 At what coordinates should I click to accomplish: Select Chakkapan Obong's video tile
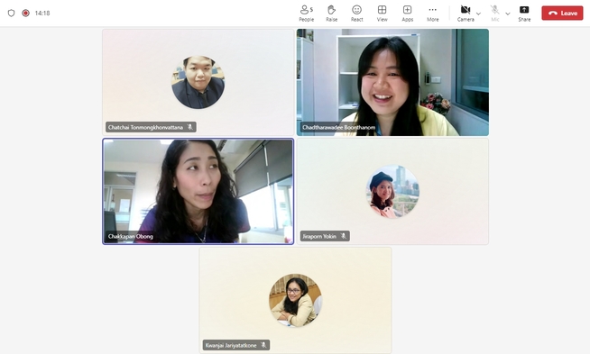[x=198, y=191]
